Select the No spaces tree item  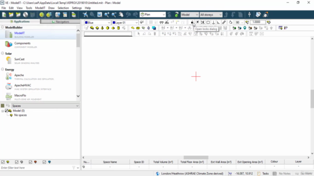20,115
